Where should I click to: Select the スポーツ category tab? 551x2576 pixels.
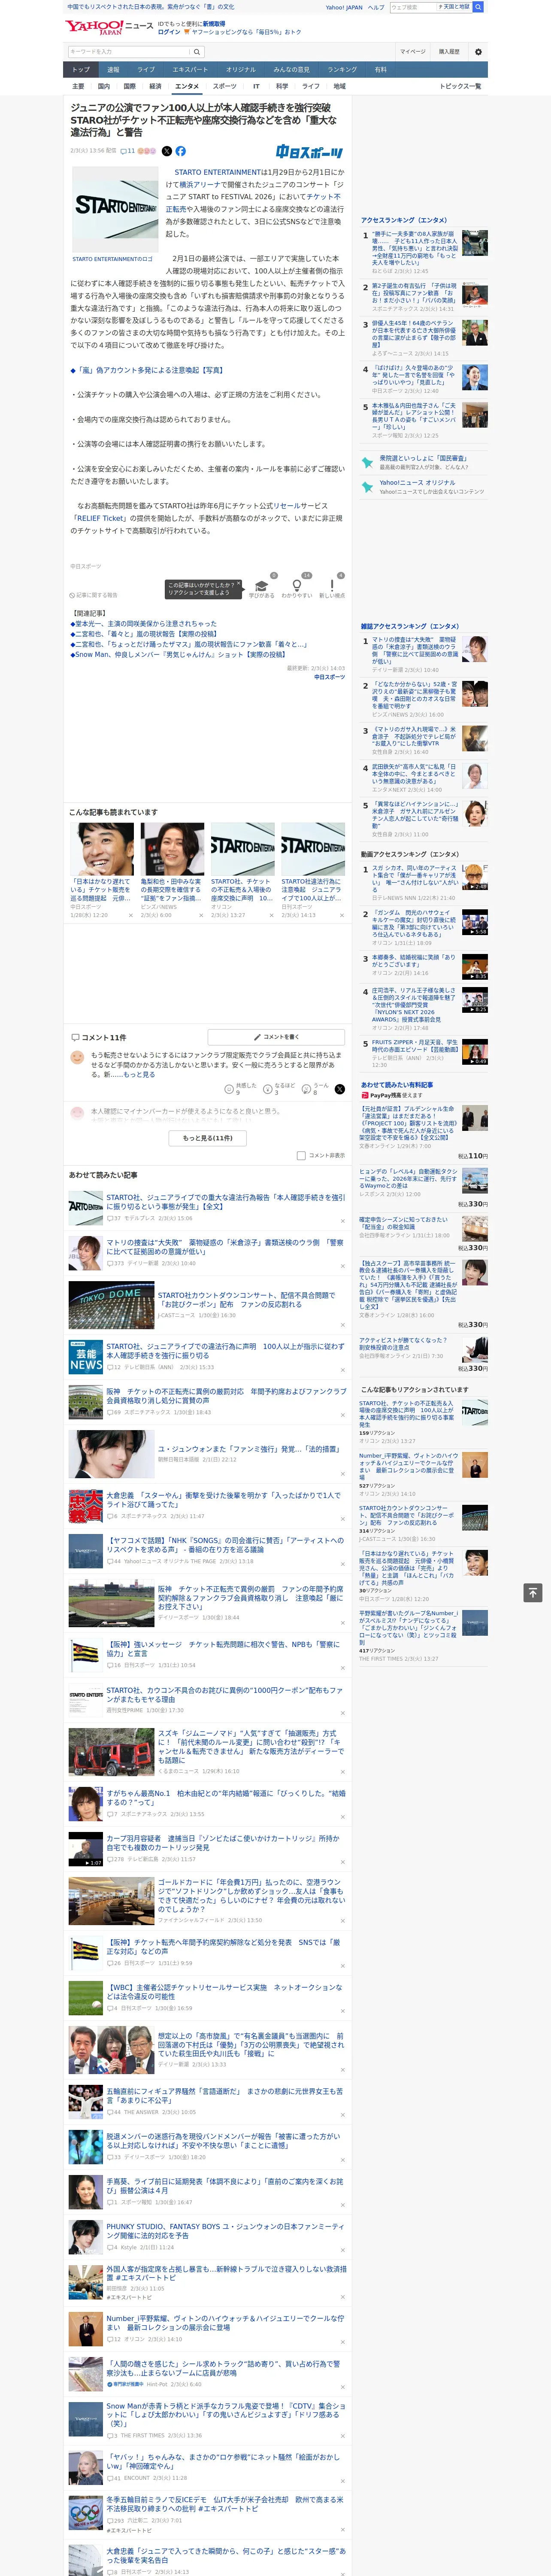point(225,86)
